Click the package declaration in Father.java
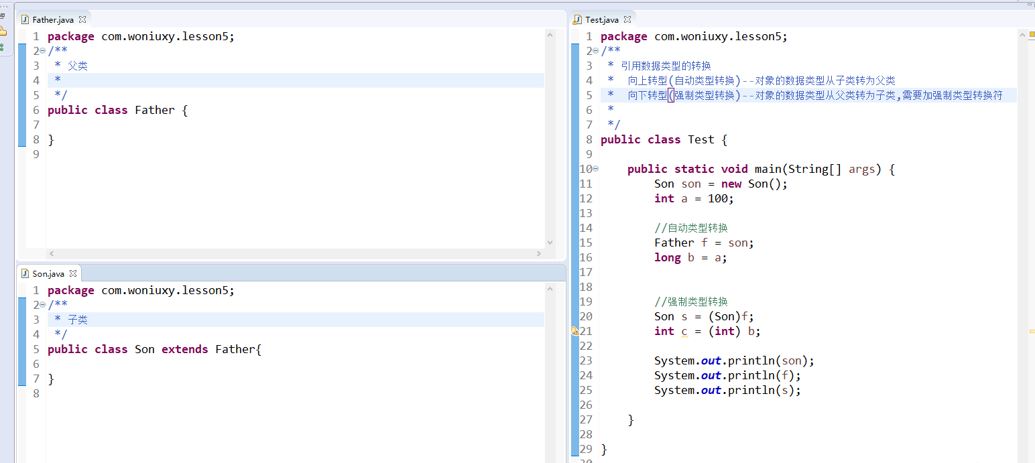Screen dimensions: 1035x463 pos(141,36)
